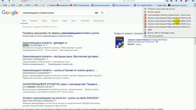Switch to the 'Новости' tab
Image resolution: width=196 pixels, height=110 pixels.
point(55,21)
